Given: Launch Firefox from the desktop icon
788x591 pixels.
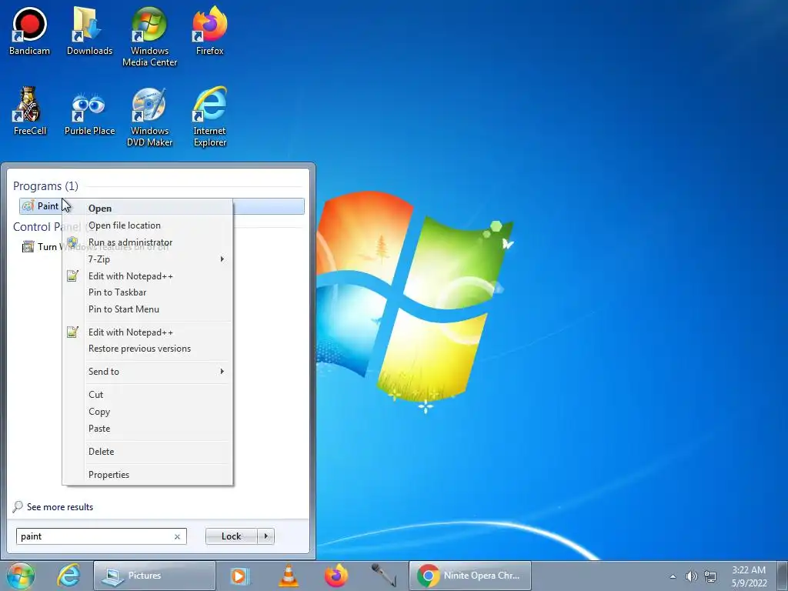Looking at the screenshot, I should (x=210, y=31).
